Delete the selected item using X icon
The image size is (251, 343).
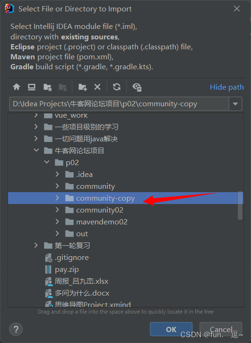tap(97, 87)
